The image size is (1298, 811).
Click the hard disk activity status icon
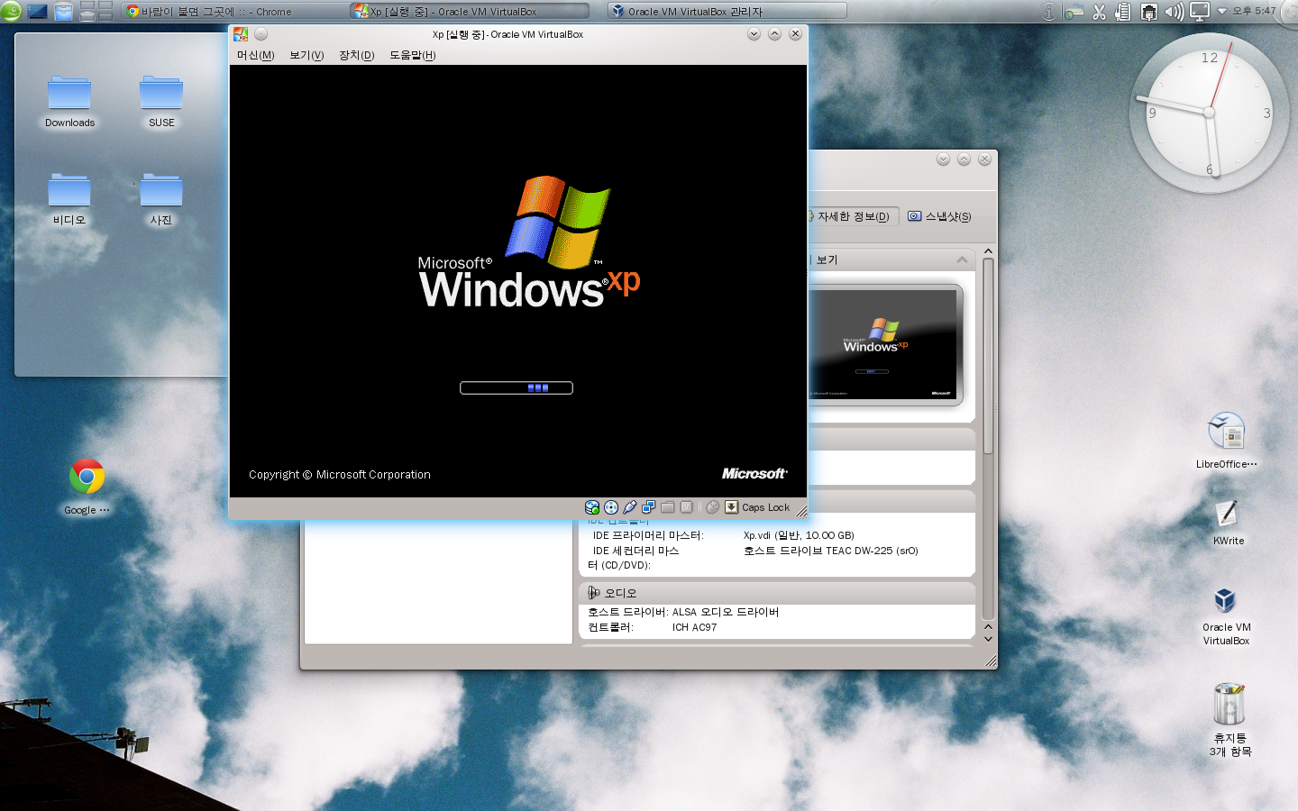pos(592,507)
